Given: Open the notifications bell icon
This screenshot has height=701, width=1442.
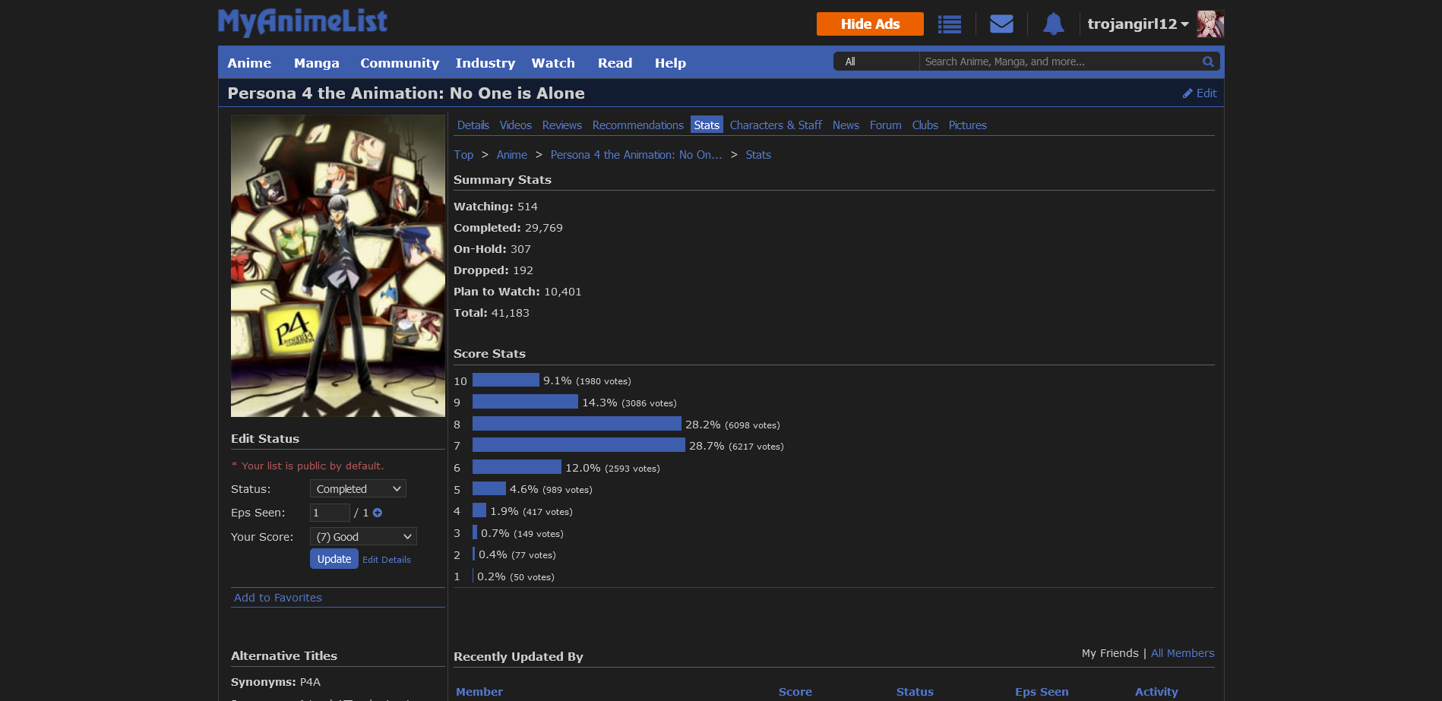Looking at the screenshot, I should tap(1053, 24).
